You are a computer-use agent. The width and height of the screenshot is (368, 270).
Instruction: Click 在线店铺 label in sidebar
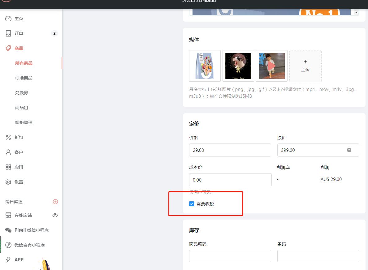point(23,215)
